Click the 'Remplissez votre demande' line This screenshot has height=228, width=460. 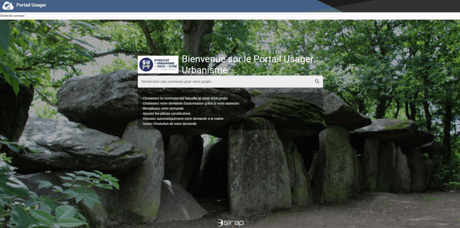[163, 108]
